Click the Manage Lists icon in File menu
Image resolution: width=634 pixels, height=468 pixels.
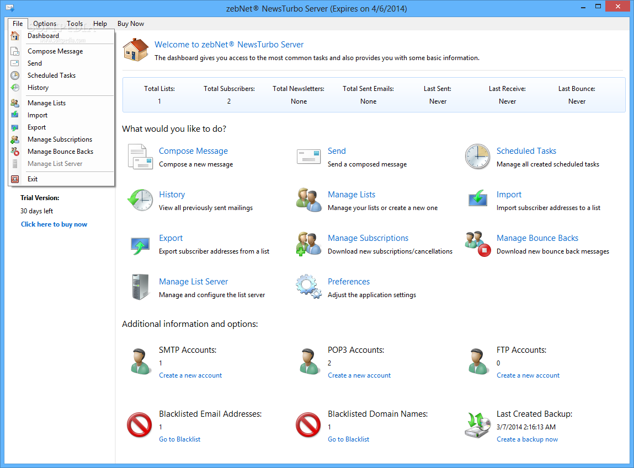[x=15, y=103]
